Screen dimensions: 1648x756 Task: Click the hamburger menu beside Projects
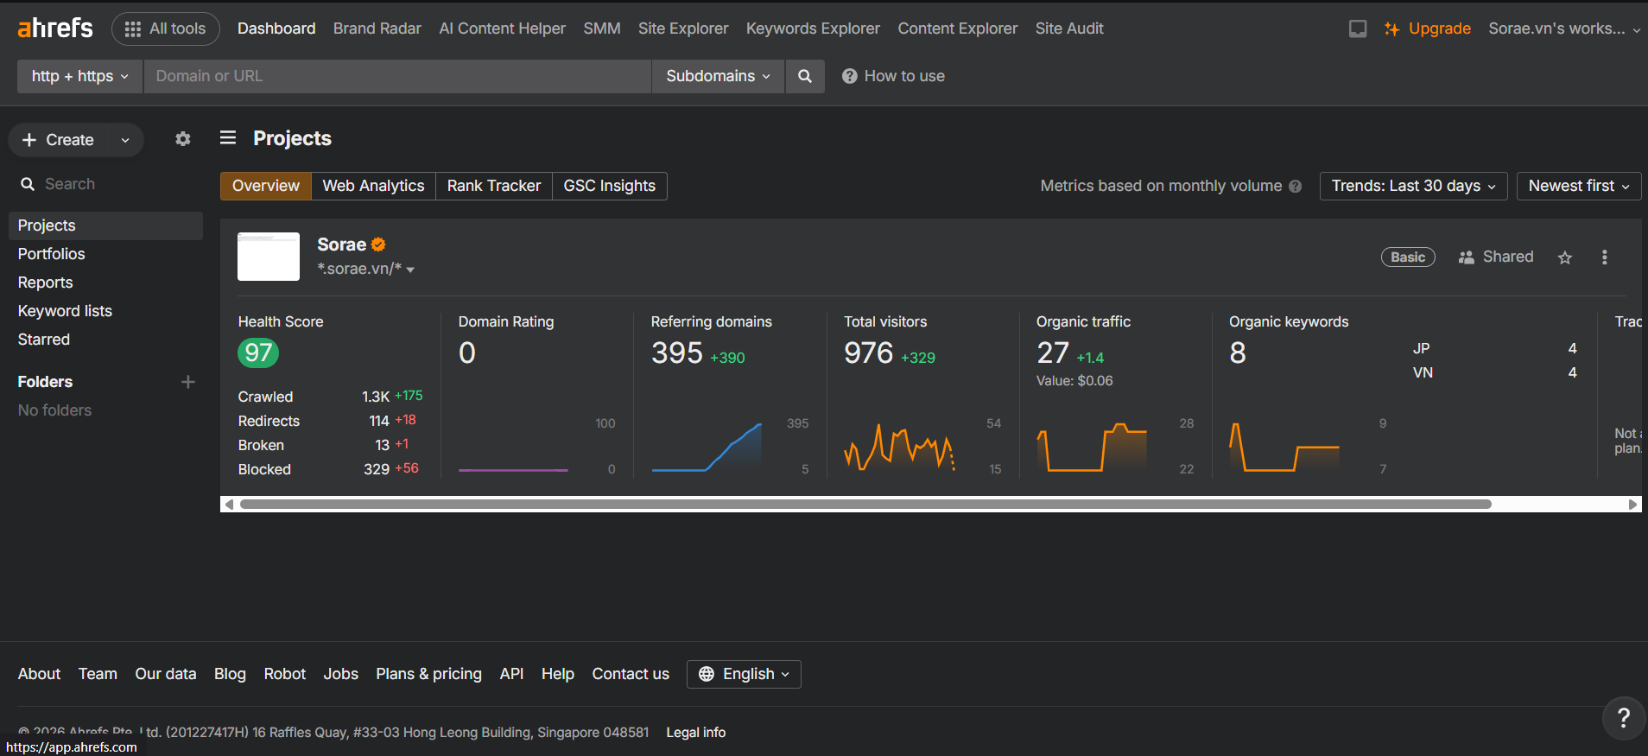click(228, 137)
